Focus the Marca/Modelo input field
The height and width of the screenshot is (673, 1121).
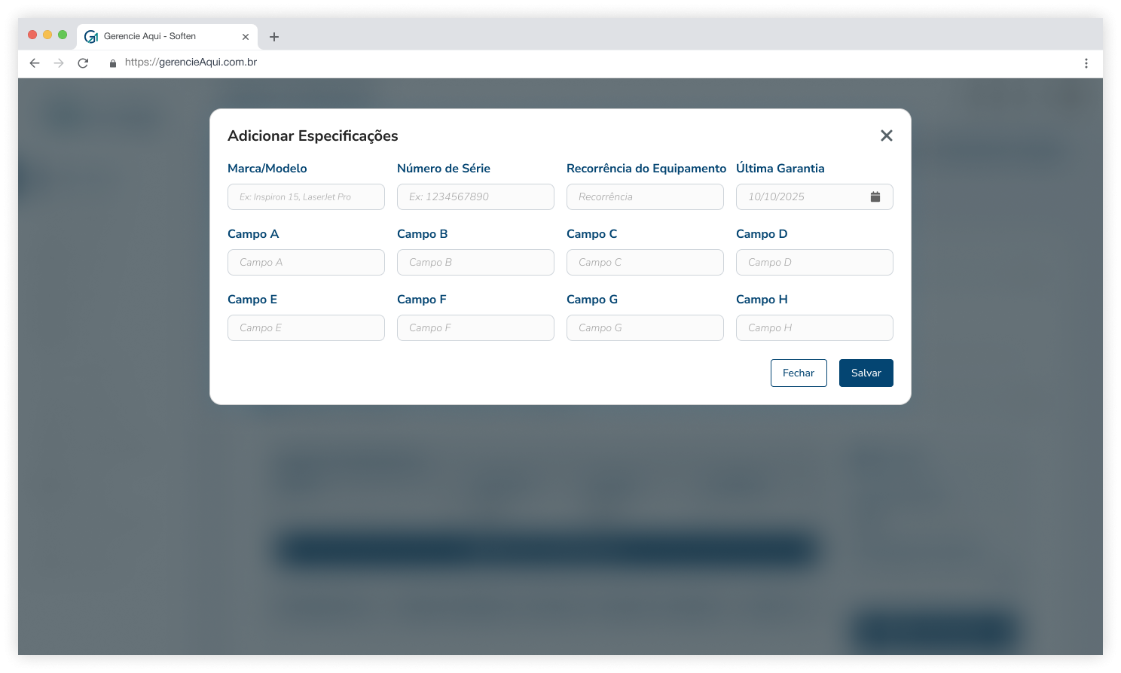[x=306, y=197]
